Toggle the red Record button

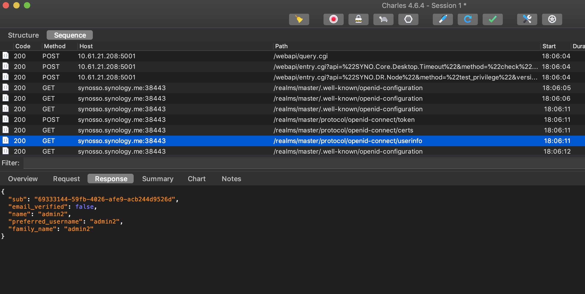[x=333, y=19]
